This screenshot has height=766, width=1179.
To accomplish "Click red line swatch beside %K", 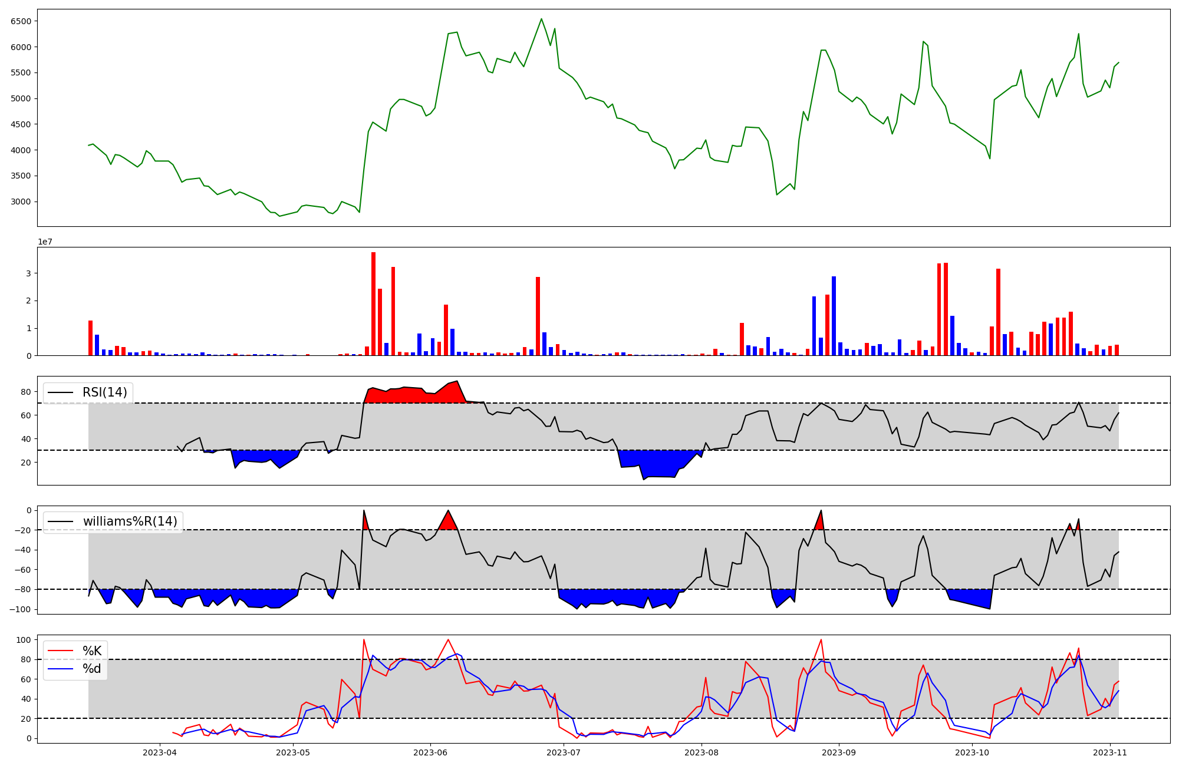I will 60,651.
